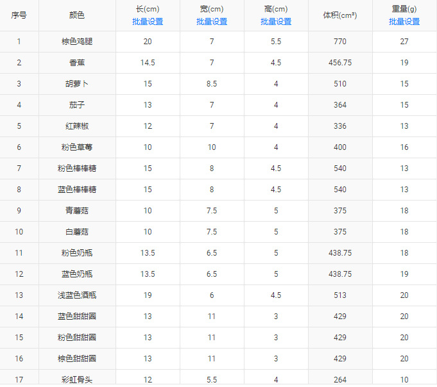Viewport: 437px width, 387px height.
Task: Select length 19 in the 浅蓝色酒瓶 row
Action: click(148, 295)
